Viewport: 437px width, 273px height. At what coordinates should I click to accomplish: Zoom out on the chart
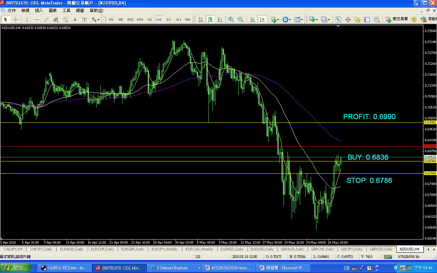(x=240, y=19)
